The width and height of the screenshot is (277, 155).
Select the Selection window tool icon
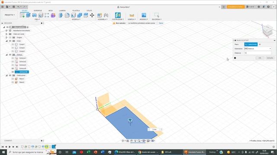tap(157, 15)
